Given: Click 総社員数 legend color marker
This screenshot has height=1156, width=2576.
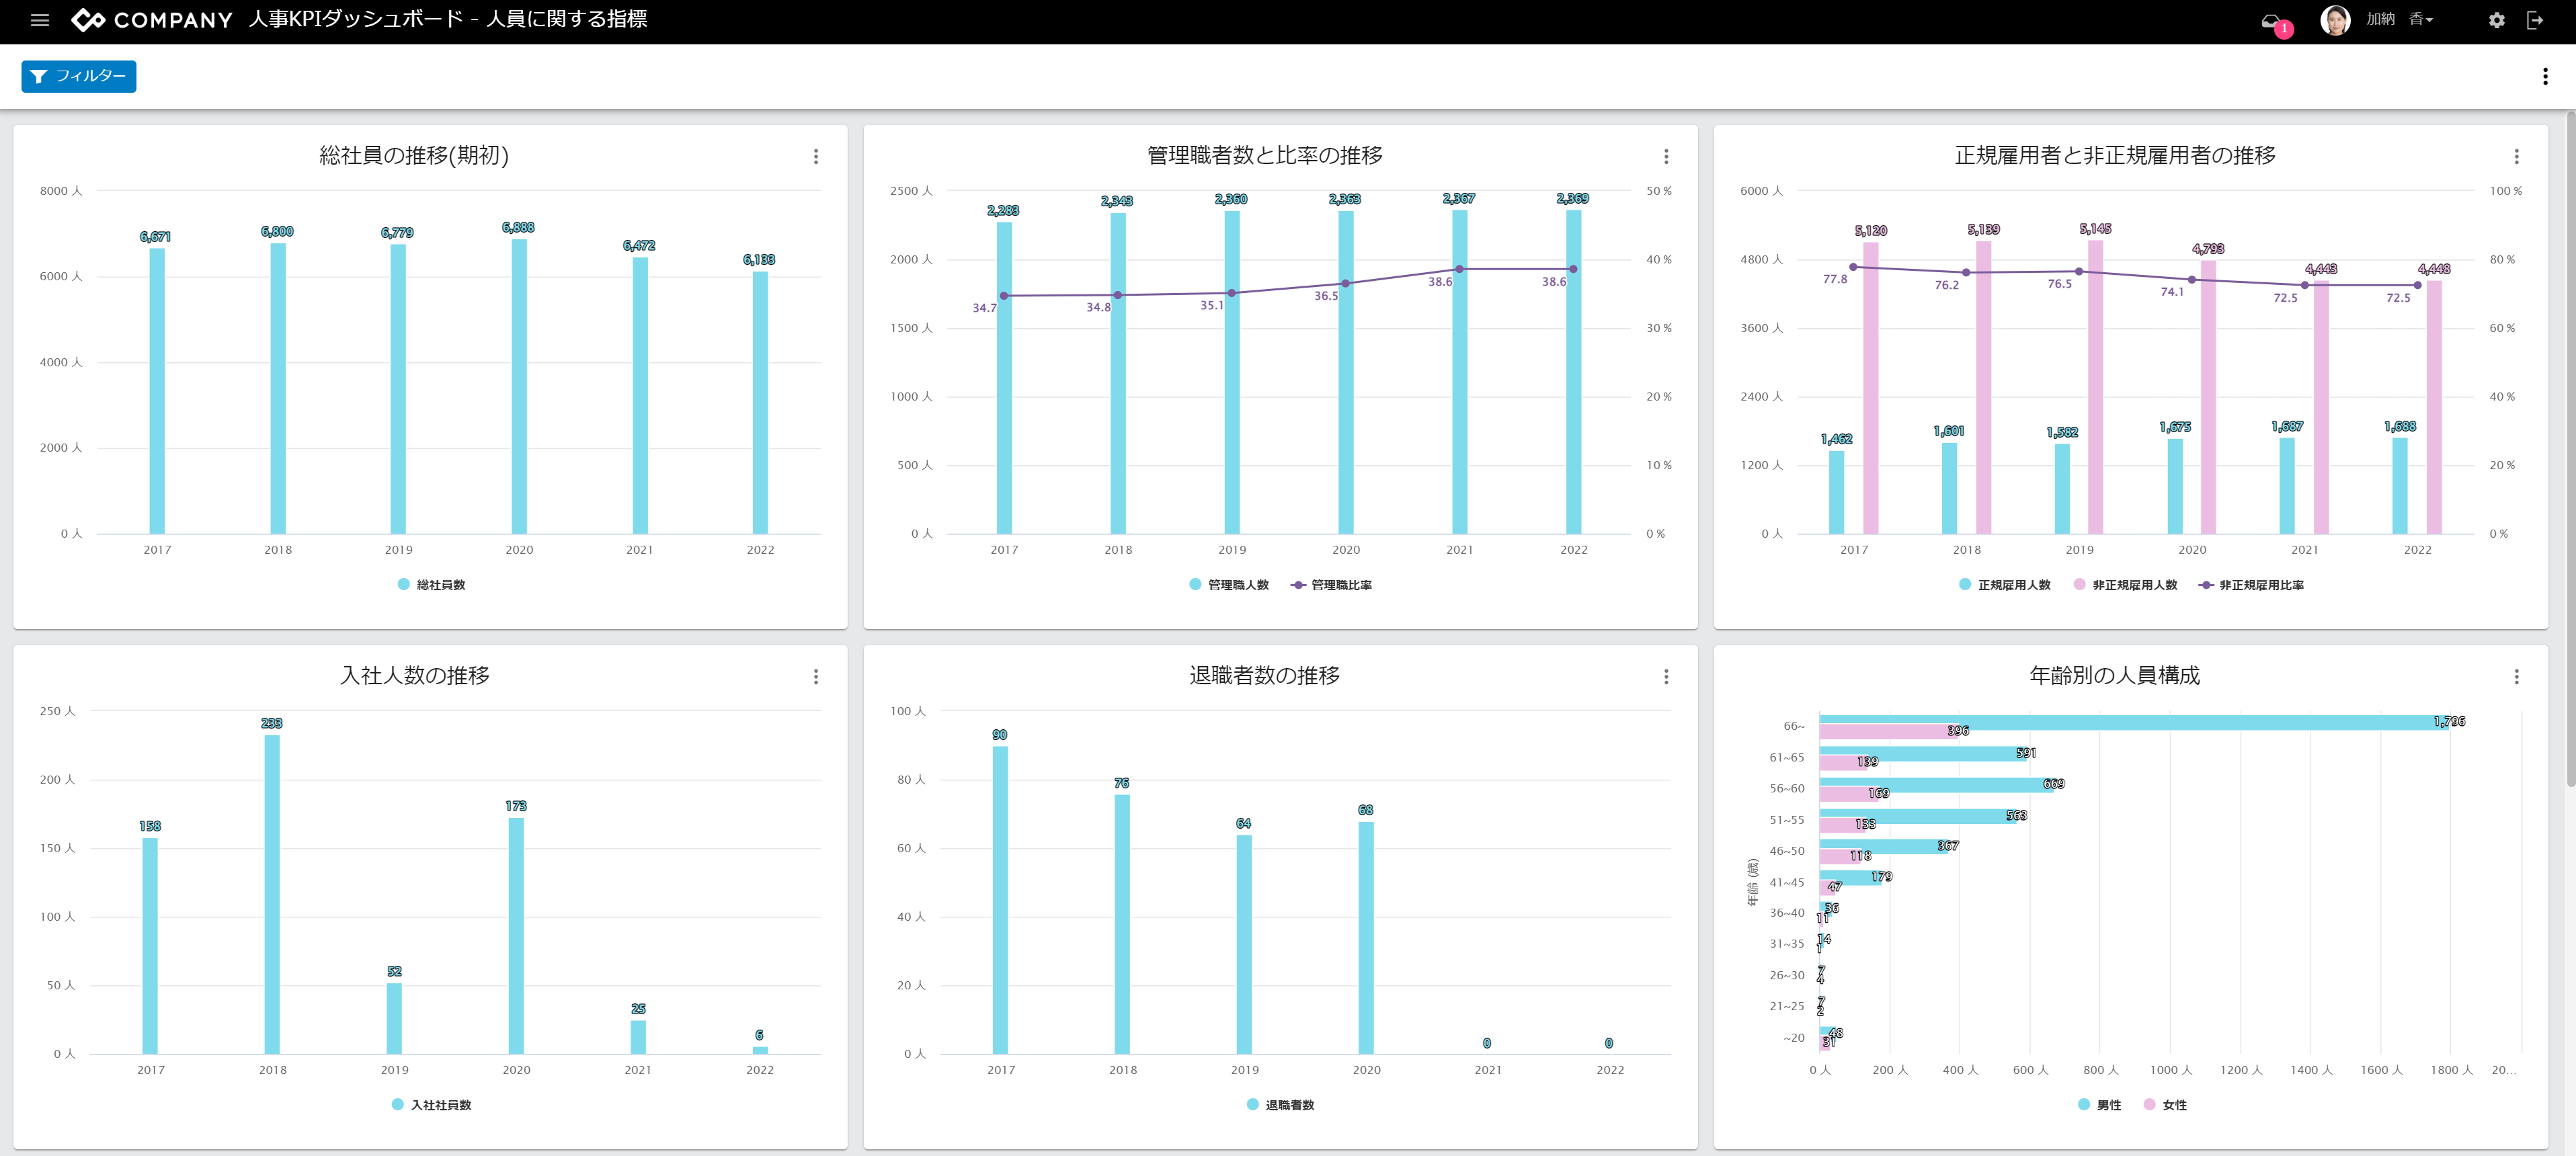Looking at the screenshot, I should [403, 584].
